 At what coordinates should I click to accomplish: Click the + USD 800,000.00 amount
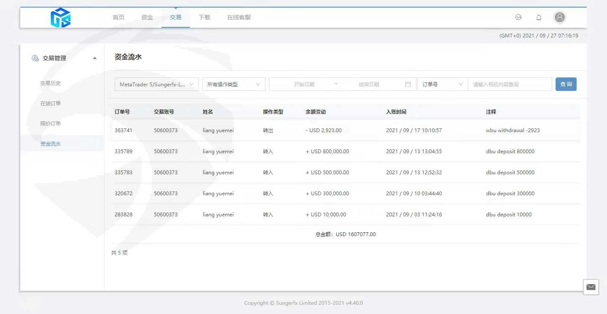(x=328, y=152)
